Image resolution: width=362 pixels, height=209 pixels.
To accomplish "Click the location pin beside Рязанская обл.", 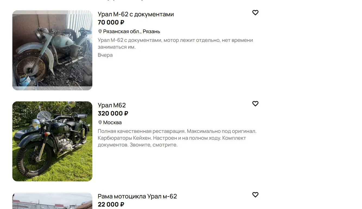I will pos(100,32).
